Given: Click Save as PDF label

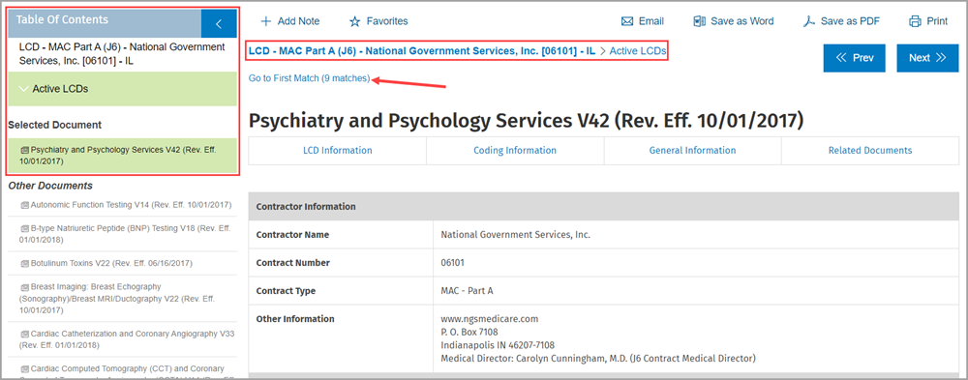Looking at the screenshot, I should (x=850, y=21).
